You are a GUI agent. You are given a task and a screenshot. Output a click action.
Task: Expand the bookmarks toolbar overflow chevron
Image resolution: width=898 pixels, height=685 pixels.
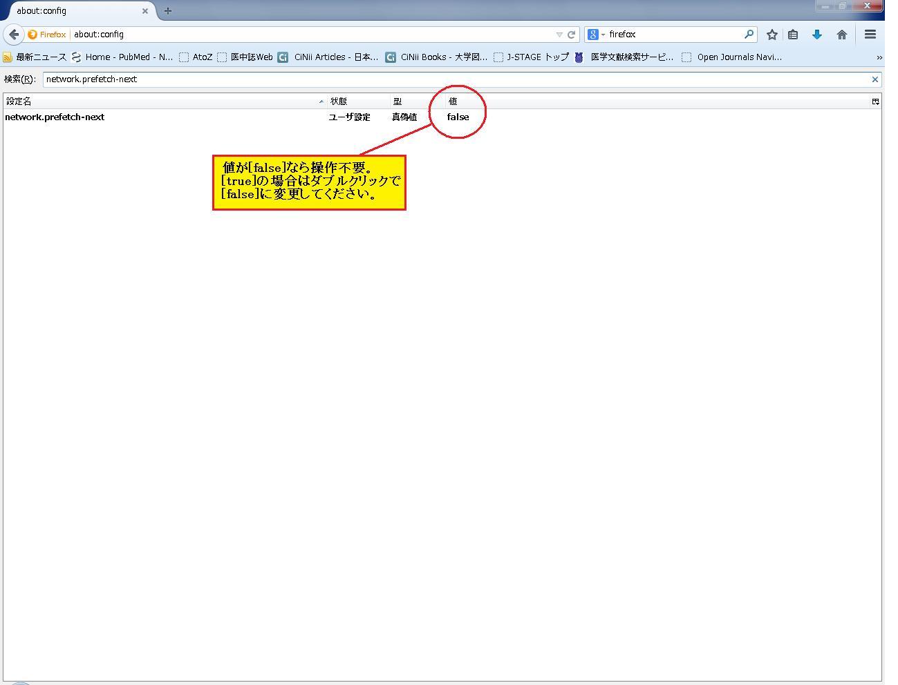[x=879, y=57]
